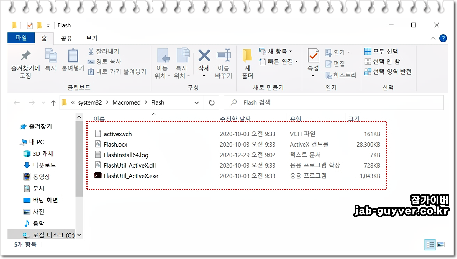Open recent locations dropdown arrow

[43, 103]
